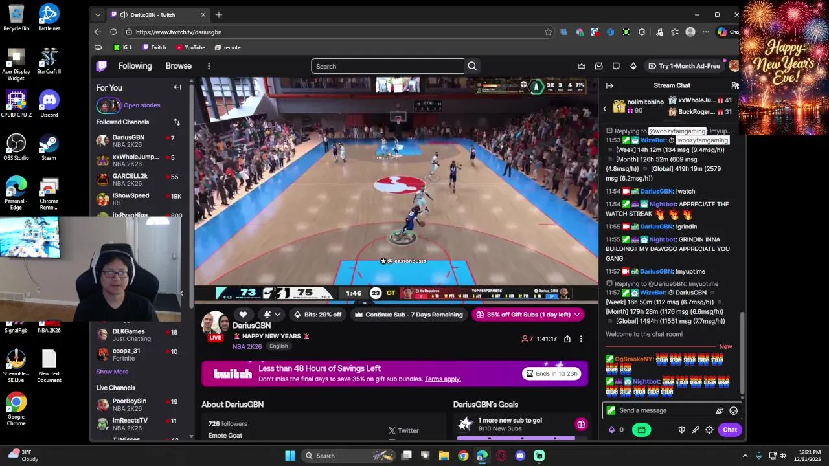
Task: Favorite this page with star icon
Action: pos(549,32)
